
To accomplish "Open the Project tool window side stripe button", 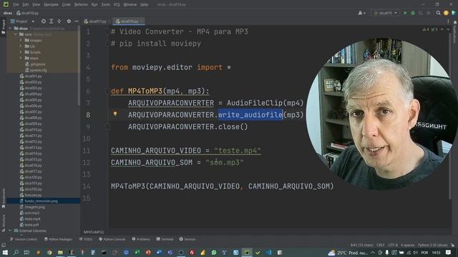I will 3,26.
